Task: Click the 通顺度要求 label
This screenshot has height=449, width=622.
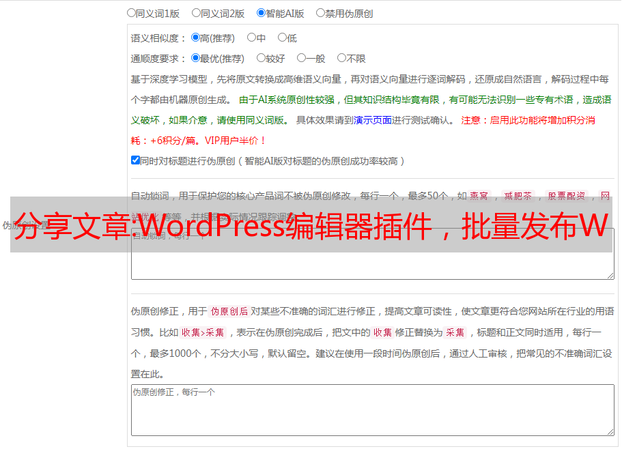Action: point(158,59)
